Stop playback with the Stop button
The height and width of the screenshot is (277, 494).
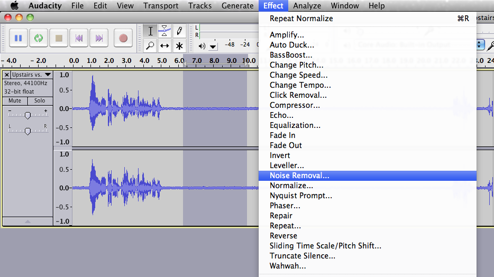coord(59,38)
